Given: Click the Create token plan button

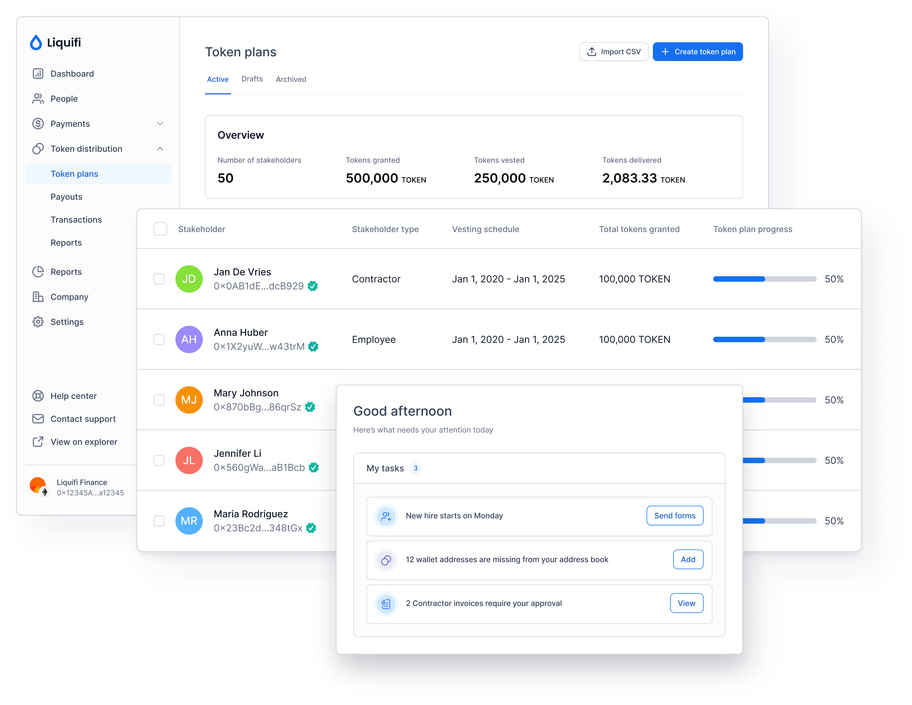Looking at the screenshot, I should click(x=697, y=51).
